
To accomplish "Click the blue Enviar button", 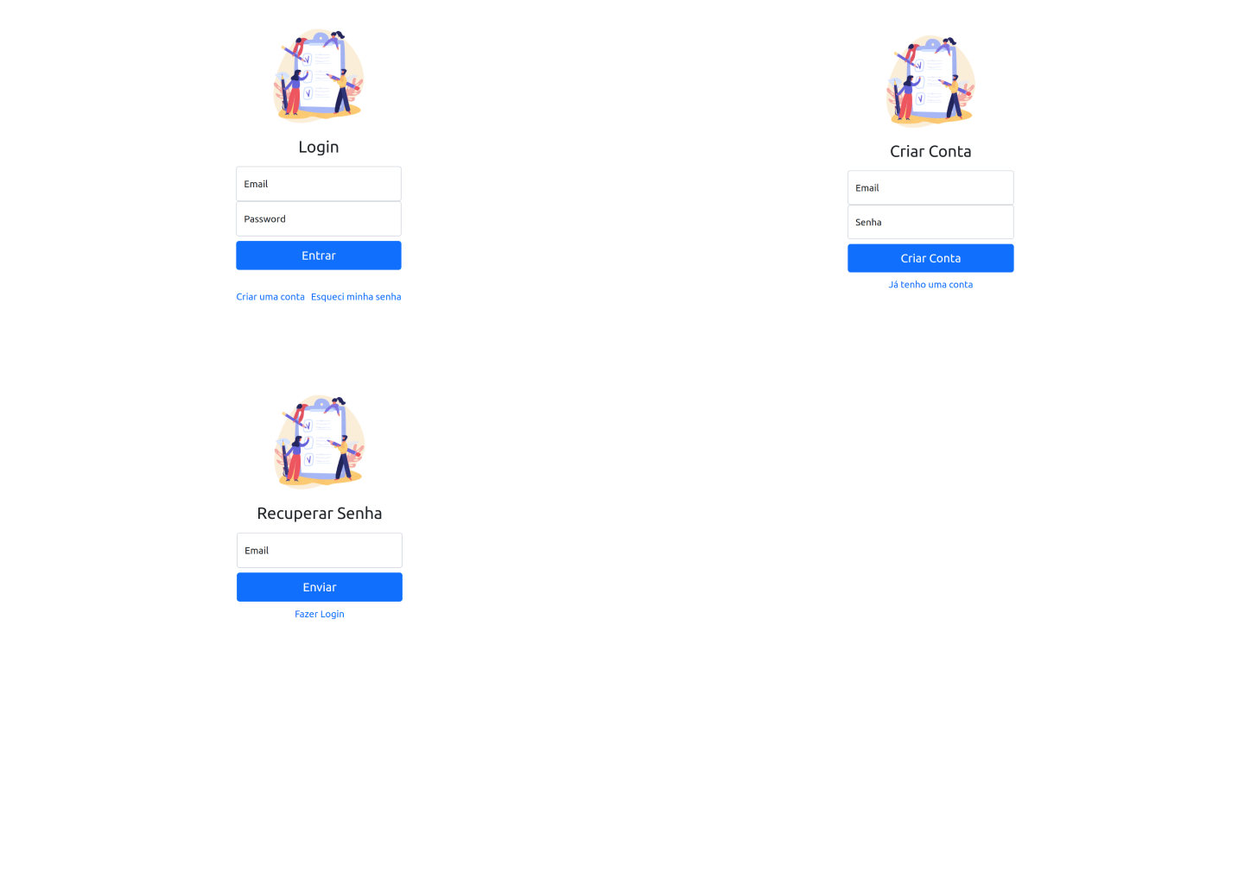I will click(320, 587).
